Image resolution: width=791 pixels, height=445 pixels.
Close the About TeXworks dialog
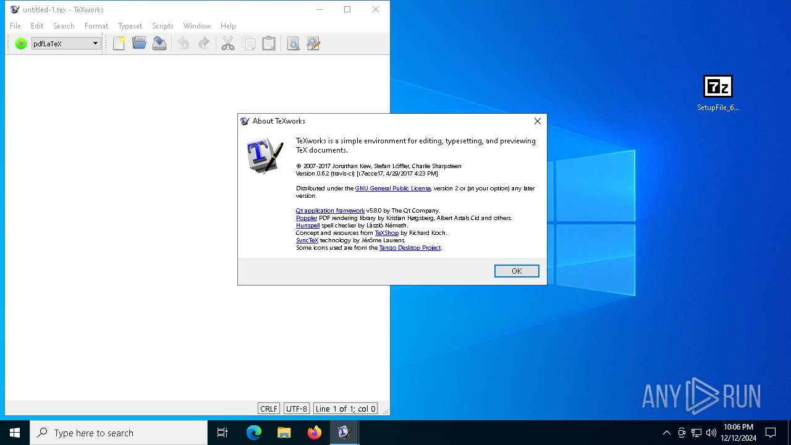click(x=538, y=121)
